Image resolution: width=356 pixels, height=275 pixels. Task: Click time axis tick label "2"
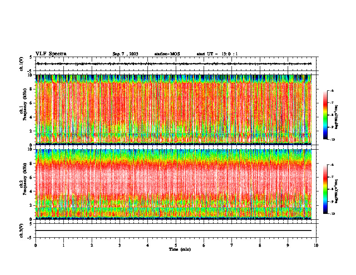pyautogui.click(x=92, y=245)
